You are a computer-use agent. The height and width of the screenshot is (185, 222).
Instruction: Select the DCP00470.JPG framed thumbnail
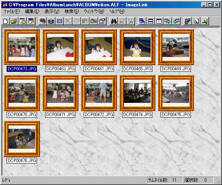click(x=22, y=93)
